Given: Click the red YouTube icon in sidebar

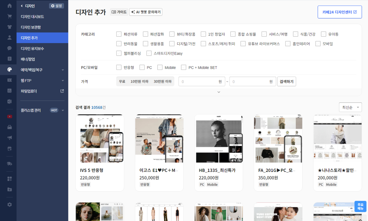Looking at the screenshot, I should [x=9, y=117].
